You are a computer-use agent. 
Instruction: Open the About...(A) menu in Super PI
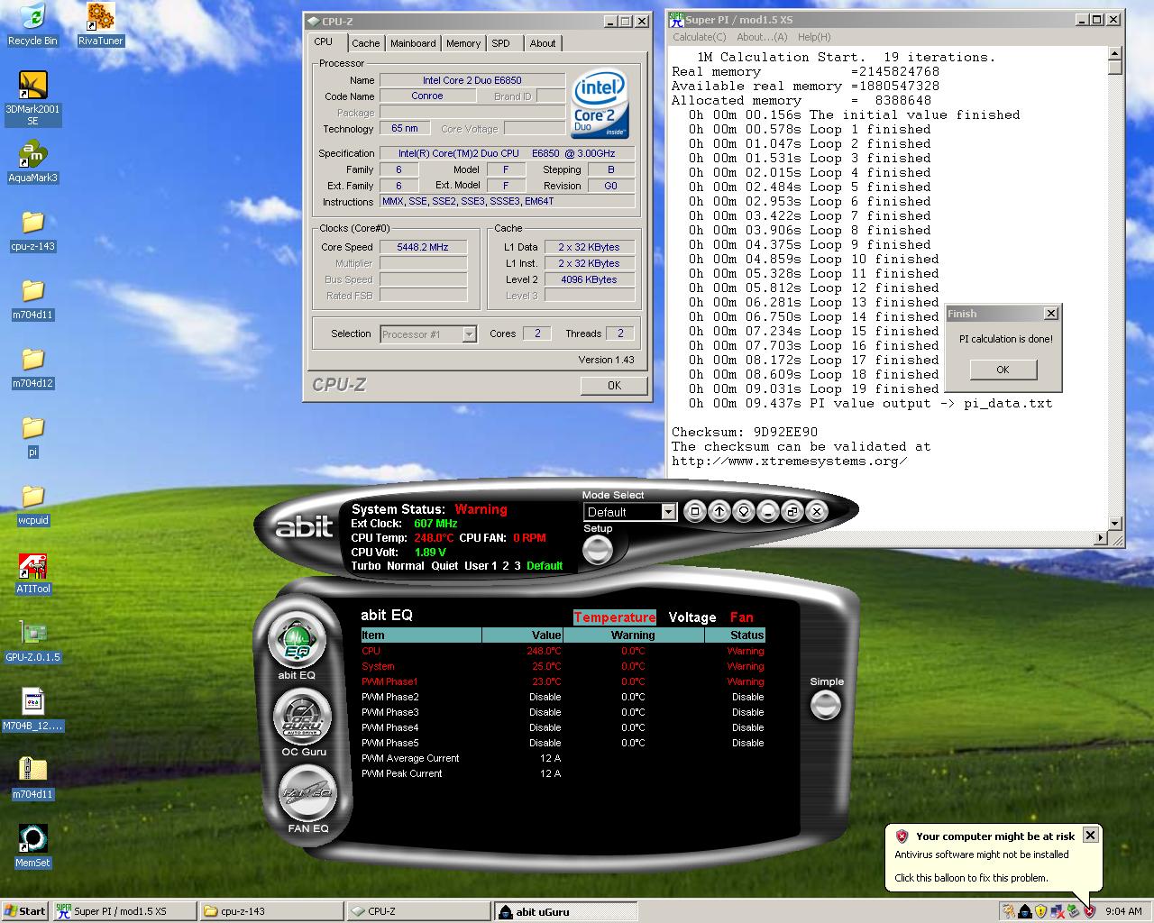pos(762,37)
